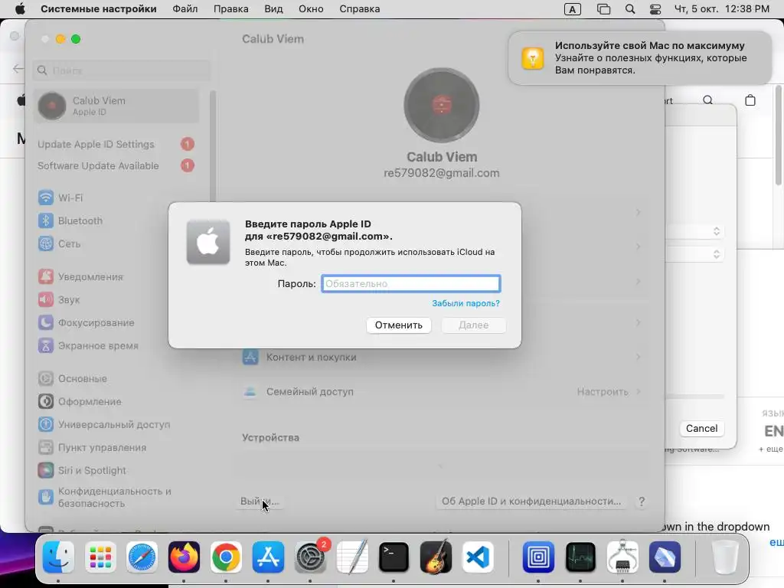Launch Safari from the Dock
The height and width of the screenshot is (588, 784).
[142, 557]
